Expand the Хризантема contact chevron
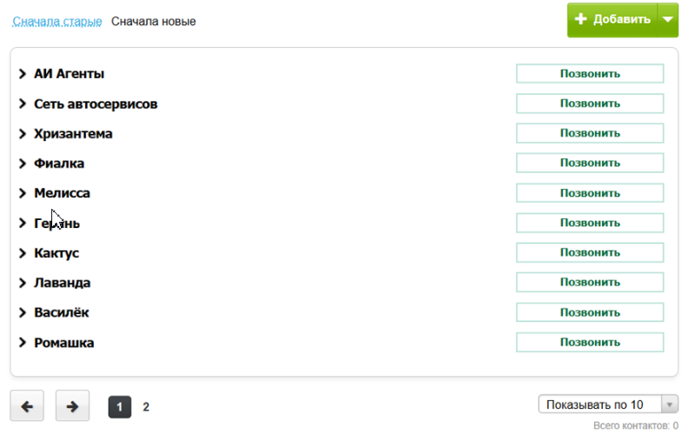Image resolution: width=682 pixels, height=435 pixels. tap(23, 134)
